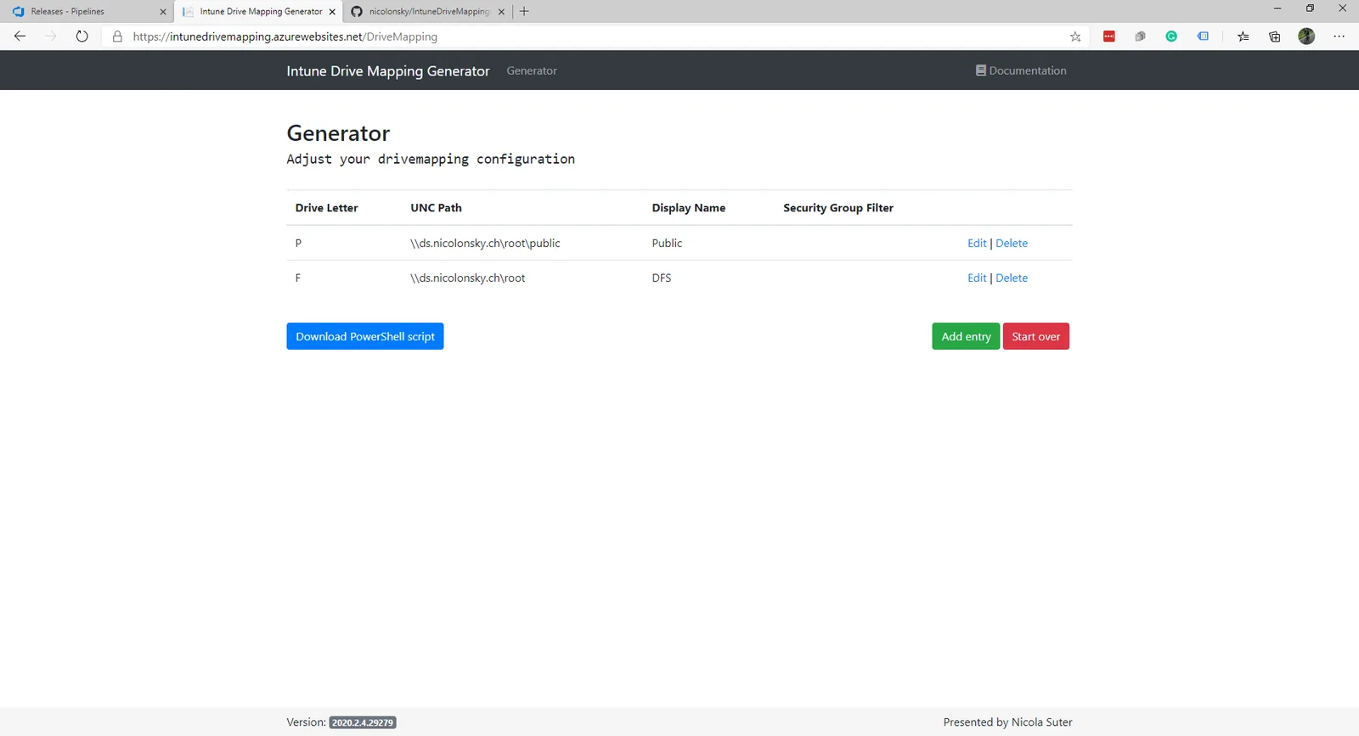
Task: Click the green Add entry button
Action: pyautogui.click(x=966, y=336)
